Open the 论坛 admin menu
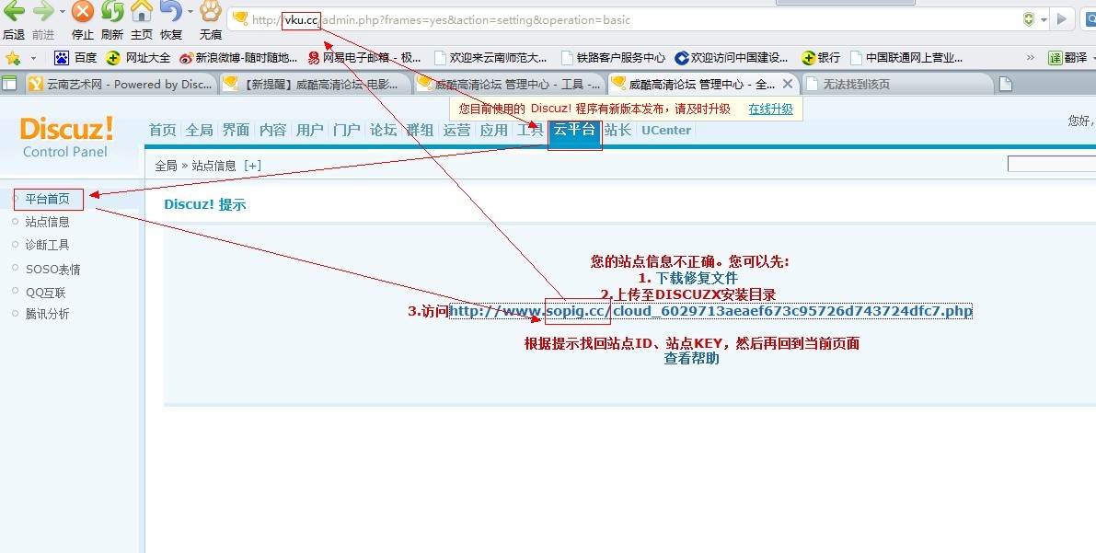This screenshot has height=553, width=1096. pos(383,130)
